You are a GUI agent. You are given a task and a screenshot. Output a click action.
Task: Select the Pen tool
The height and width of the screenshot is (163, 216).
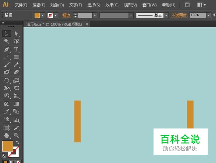(7, 49)
